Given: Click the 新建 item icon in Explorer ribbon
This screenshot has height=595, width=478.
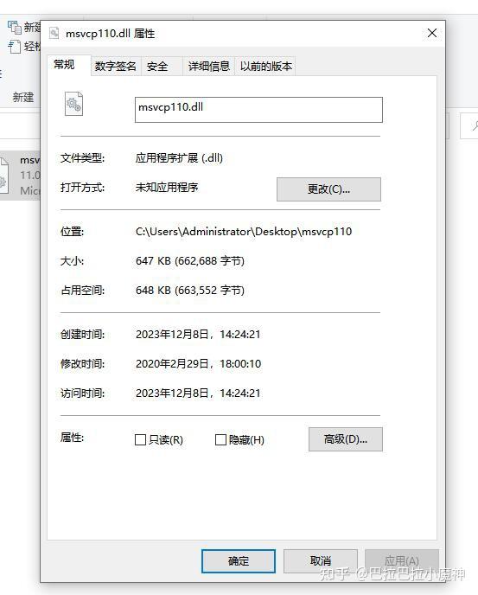Looking at the screenshot, I should (x=15, y=27).
